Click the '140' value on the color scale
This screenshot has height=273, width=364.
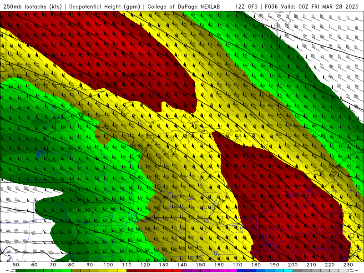click(x=182, y=265)
